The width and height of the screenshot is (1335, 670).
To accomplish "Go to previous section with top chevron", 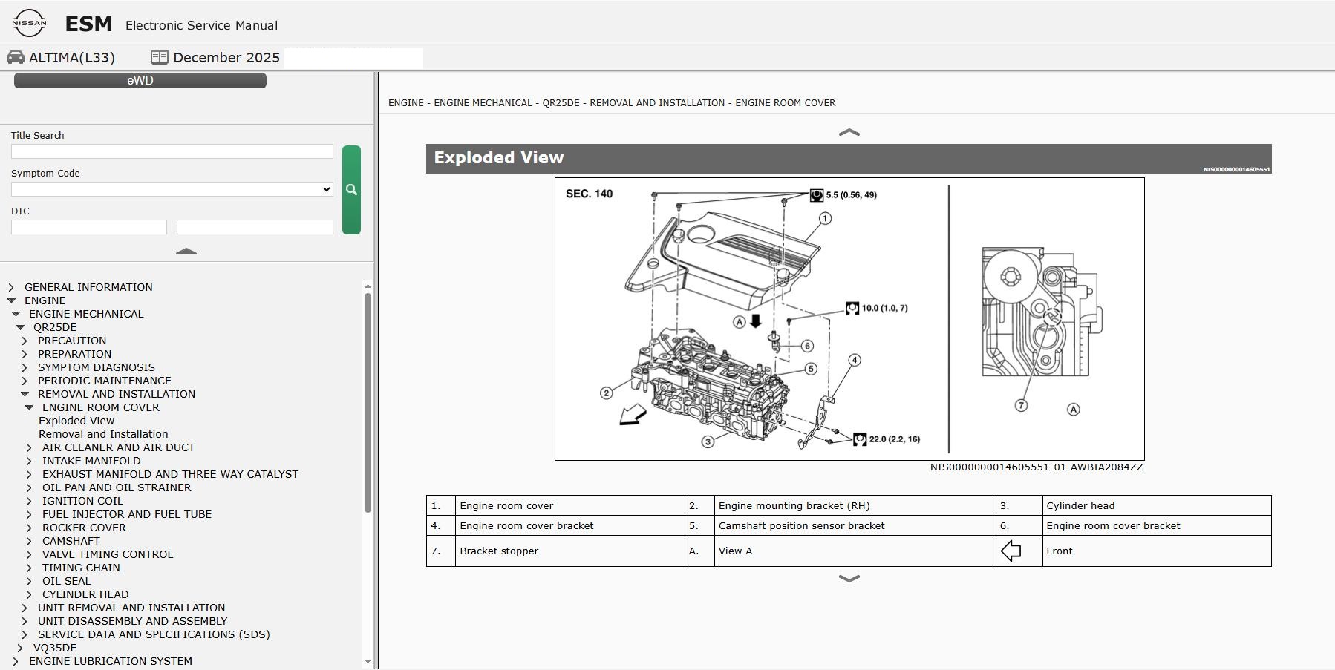I will click(849, 132).
